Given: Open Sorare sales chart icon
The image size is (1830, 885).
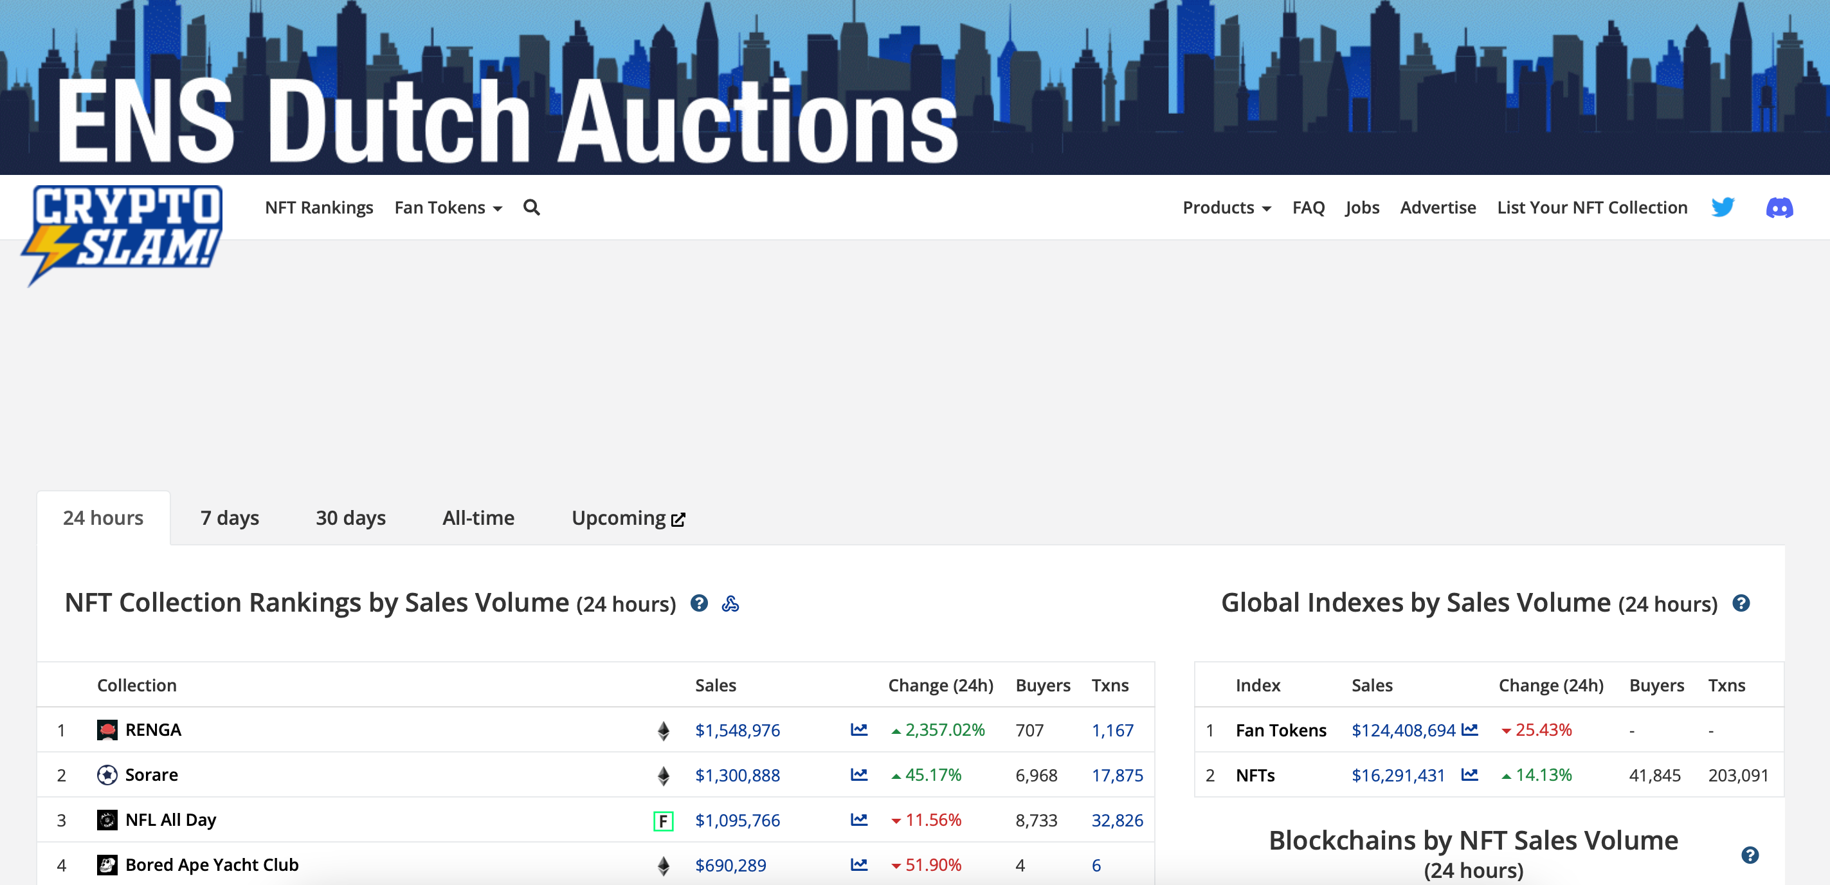Looking at the screenshot, I should pos(859,774).
